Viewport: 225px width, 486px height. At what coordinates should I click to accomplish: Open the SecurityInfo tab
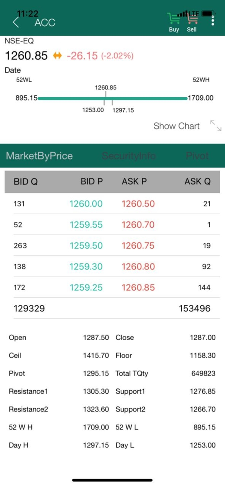coord(129,156)
